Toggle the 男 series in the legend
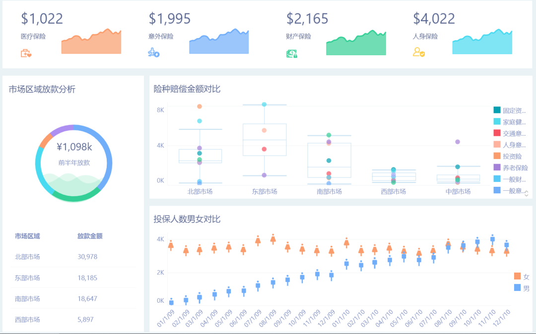Image resolution: width=536 pixels, height=334 pixels. [522, 287]
